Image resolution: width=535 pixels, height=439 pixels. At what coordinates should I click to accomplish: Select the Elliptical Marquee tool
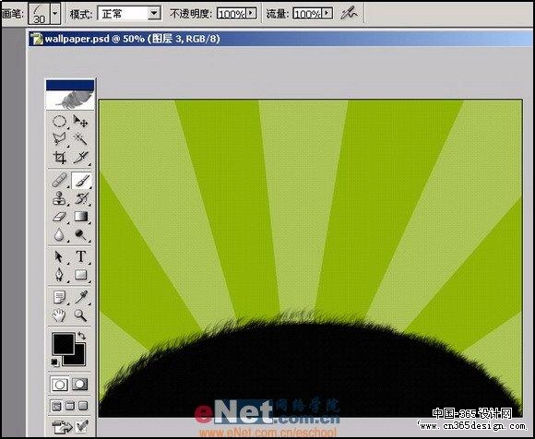(x=59, y=121)
